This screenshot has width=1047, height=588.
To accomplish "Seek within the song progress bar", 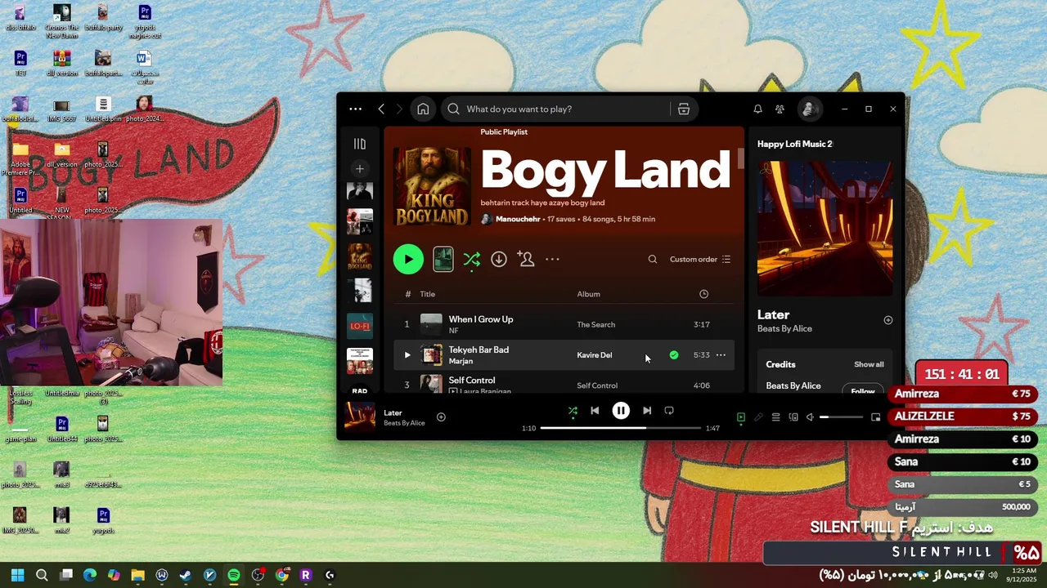I will [621, 428].
